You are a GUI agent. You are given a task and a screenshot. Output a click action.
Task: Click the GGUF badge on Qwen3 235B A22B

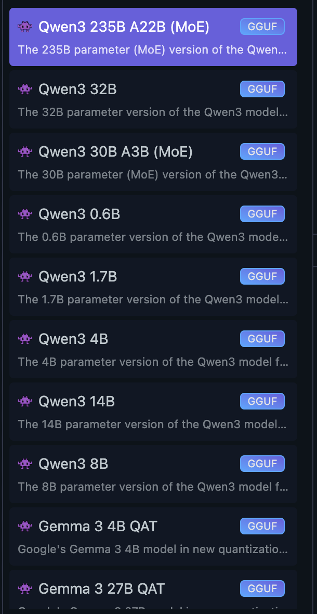click(x=262, y=27)
